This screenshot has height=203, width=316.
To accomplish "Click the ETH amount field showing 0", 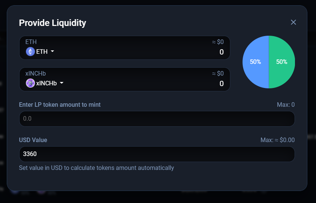I will click(x=221, y=52).
